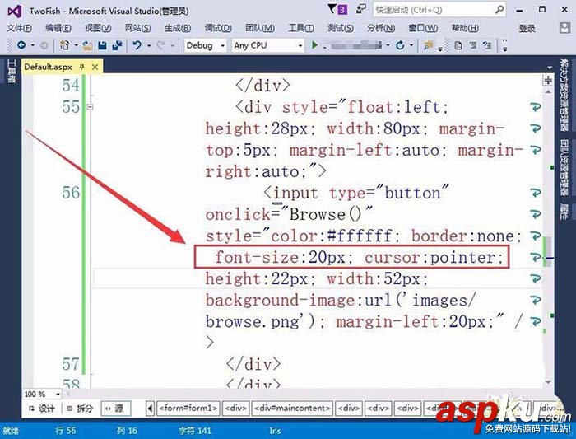Open the Debug configuration dropdown
The width and height of the screenshot is (576, 439).
(205, 45)
